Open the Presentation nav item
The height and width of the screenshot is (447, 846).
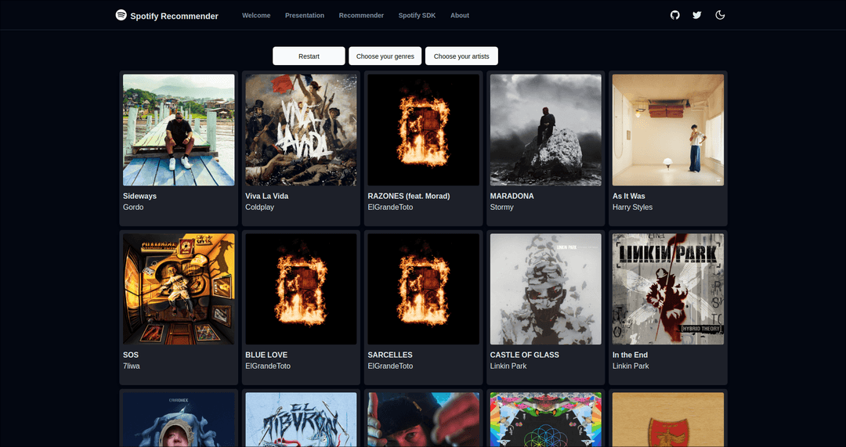click(305, 16)
